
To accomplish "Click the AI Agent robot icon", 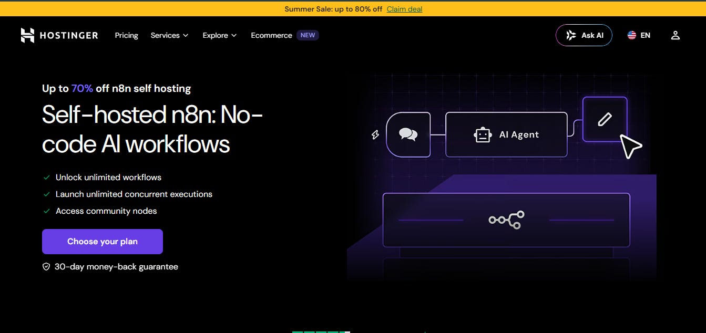I will (482, 134).
